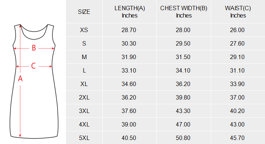Click the 3XL length value 37.60

pyautogui.click(x=129, y=111)
